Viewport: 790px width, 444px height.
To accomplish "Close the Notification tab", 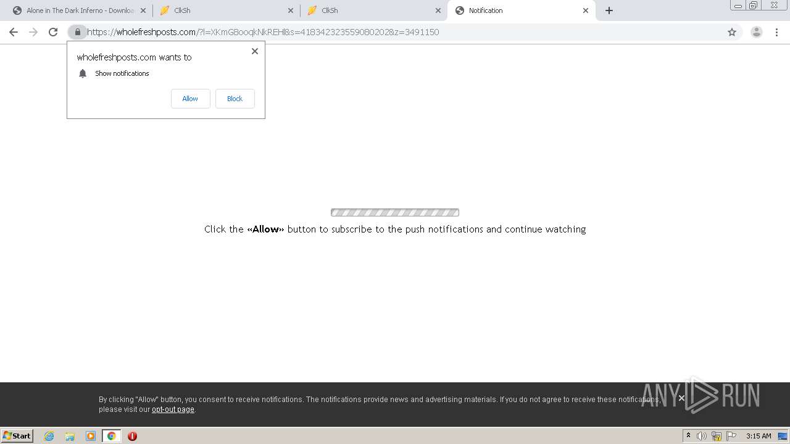I will tap(586, 10).
